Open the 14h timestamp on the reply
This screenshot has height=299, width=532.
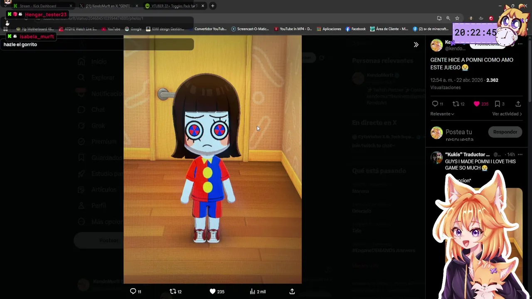(511, 154)
